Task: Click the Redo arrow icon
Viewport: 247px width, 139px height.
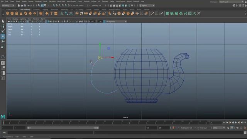Action: (31, 5)
